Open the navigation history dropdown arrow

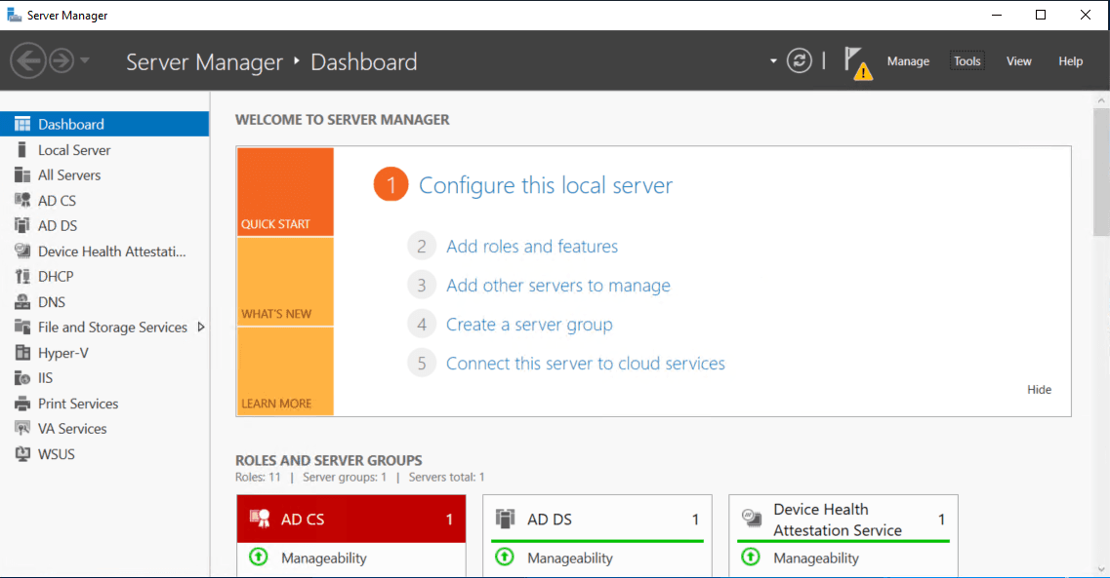coord(85,60)
